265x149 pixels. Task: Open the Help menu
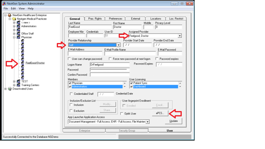pyautogui.click(x=31, y=8)
